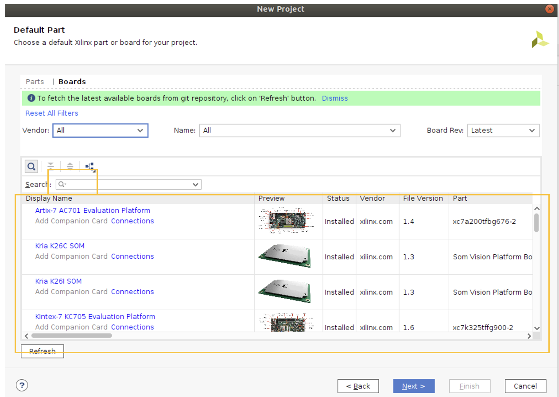Expand the Name filter dropdown

299,130
